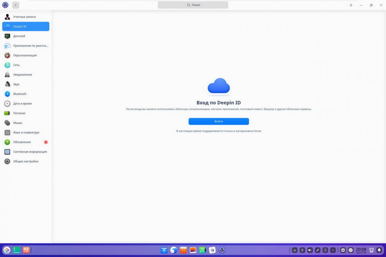Open Общие настройки section
The image size is (386, 257).
point(26,161)
